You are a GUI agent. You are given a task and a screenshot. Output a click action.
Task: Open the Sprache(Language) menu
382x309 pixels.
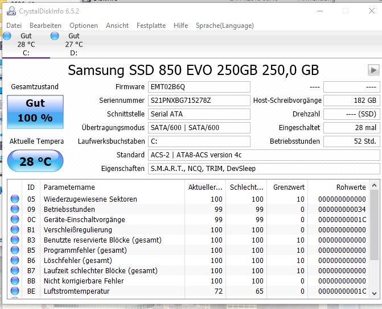pyautogui.click(x=225, y=26)
